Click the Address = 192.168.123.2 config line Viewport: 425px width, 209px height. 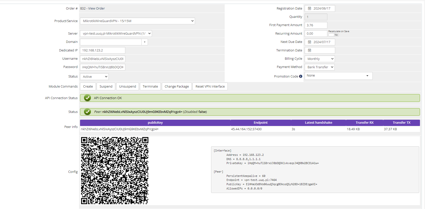(245, 155)
